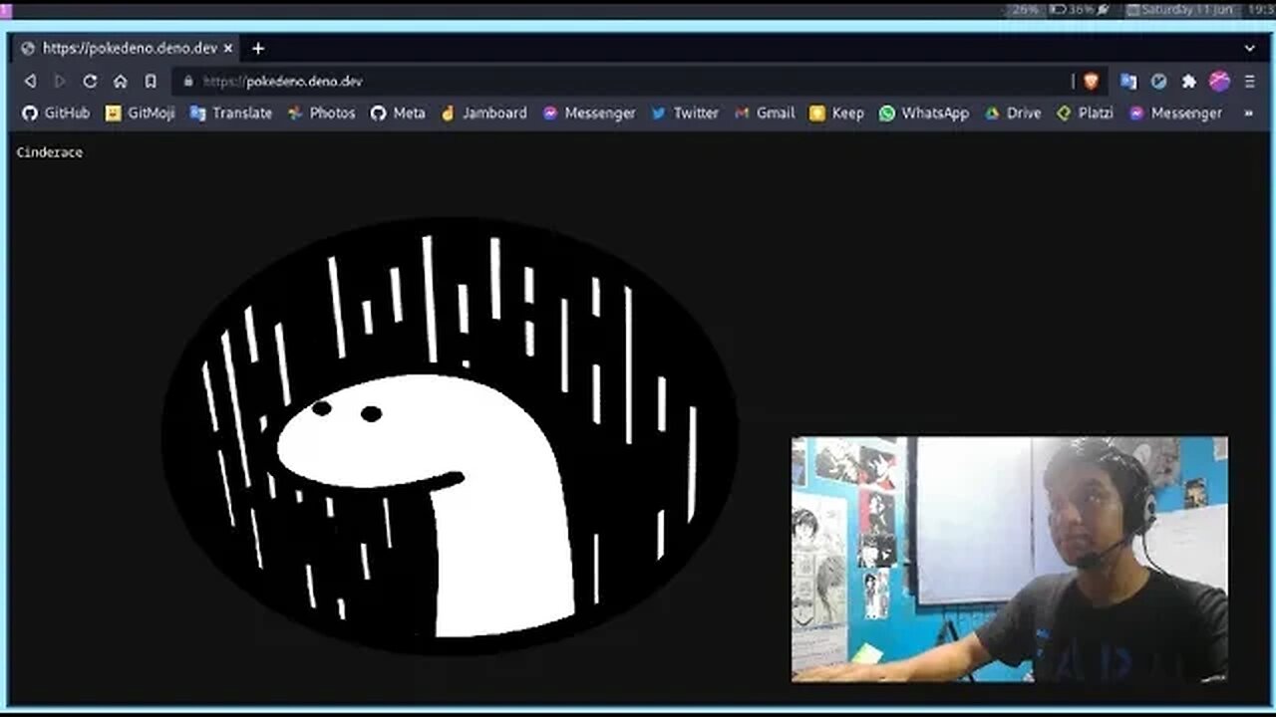Select the pokedeno.deno.dev tab
The image size is (1276, 717).
point(126,48)
